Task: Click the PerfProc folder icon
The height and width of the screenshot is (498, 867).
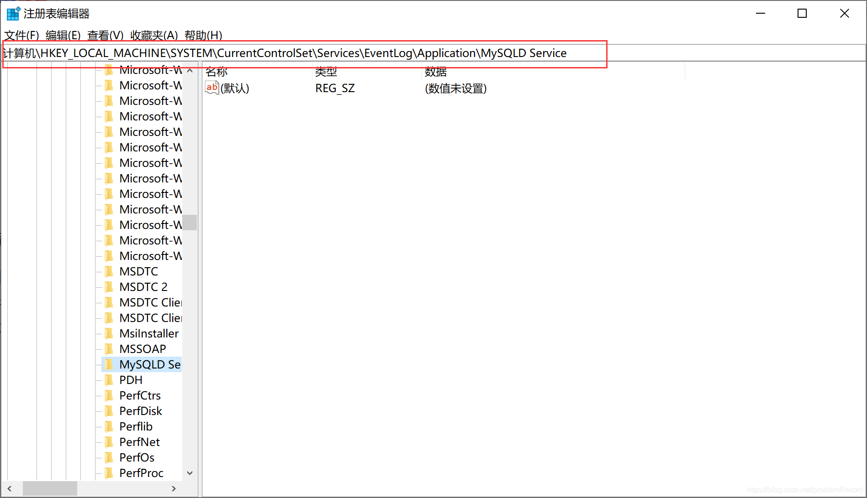Action: coord(109,473)
